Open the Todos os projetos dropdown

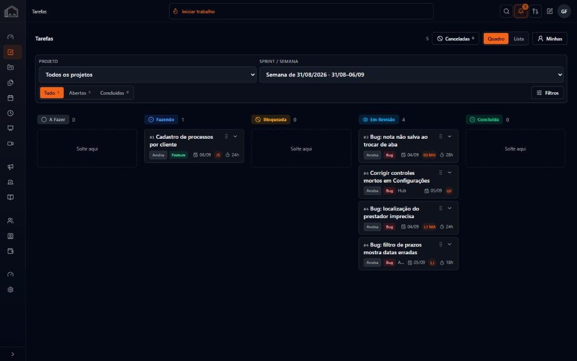147,75
